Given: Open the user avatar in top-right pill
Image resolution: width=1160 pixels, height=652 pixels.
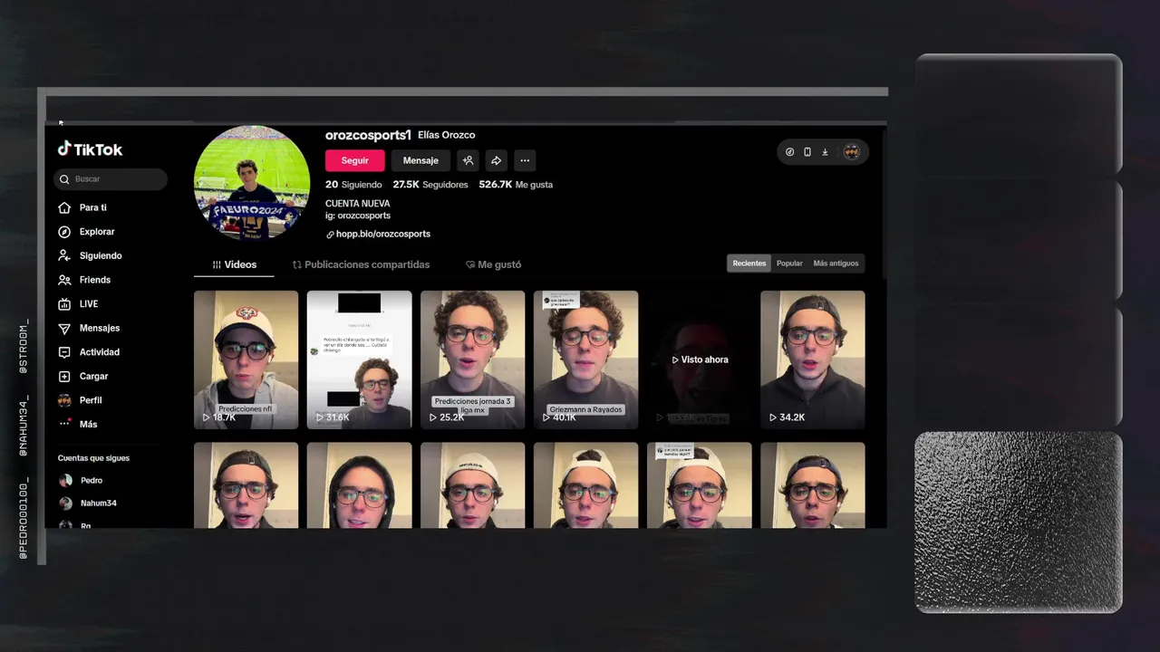Looking at the screenshot, I should click(852, 152).
